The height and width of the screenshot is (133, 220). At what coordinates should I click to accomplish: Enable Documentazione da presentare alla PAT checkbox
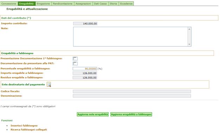(75, 63)
